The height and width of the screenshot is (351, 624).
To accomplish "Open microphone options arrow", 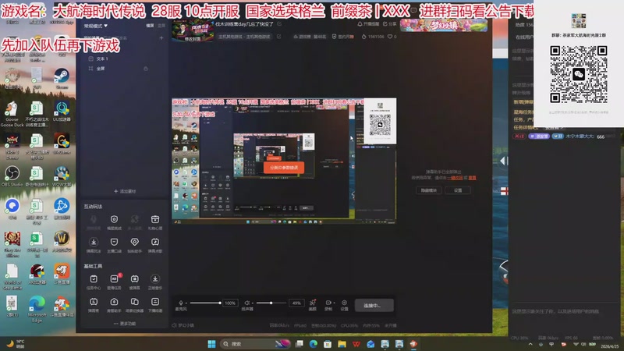I will (x=186, y=303).
